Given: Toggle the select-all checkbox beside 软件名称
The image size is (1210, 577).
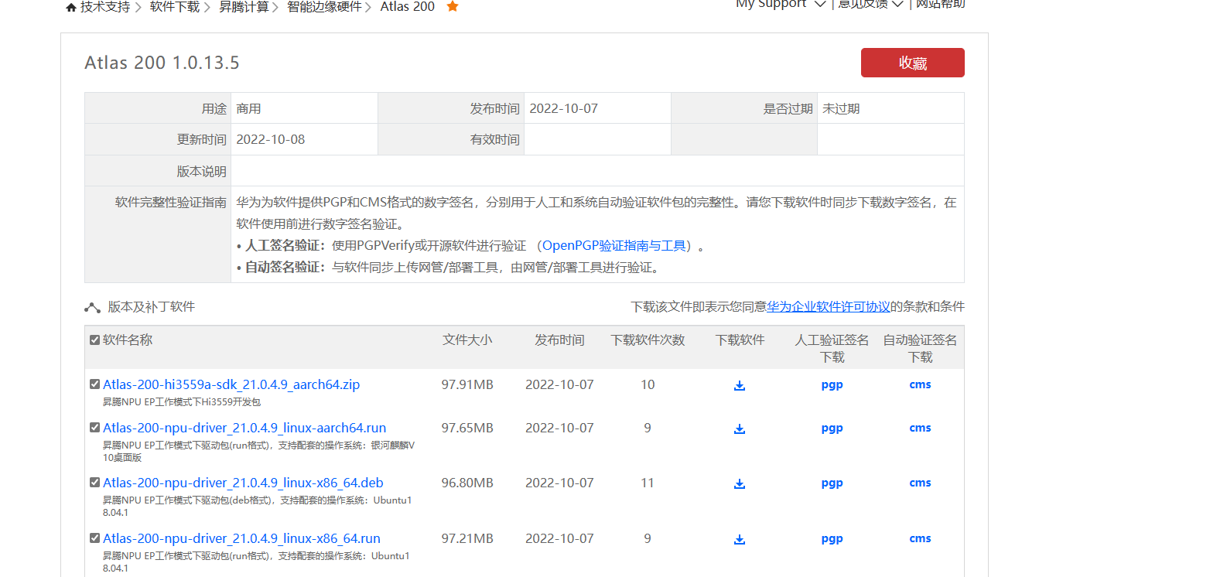Looking at the screenshot, I should [94, 340].
